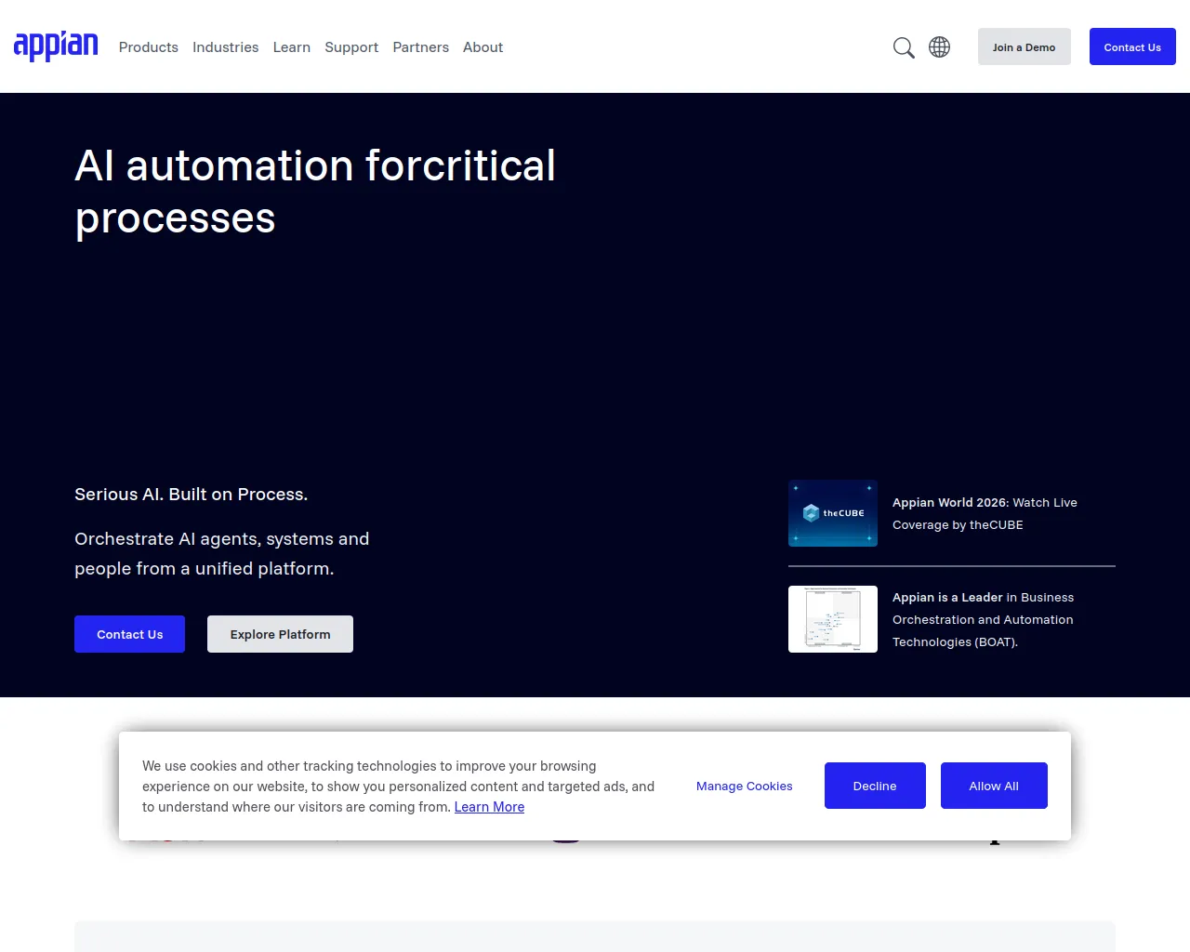1190x952 pixels.
Task: Click the Explore Platform button
Action: pos(280,634)
